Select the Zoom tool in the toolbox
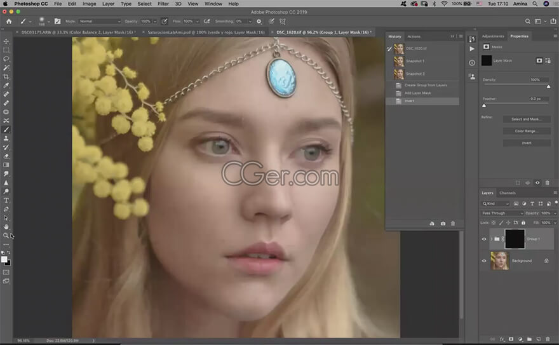The image size is (559, 345). click(x=6, y=236)
